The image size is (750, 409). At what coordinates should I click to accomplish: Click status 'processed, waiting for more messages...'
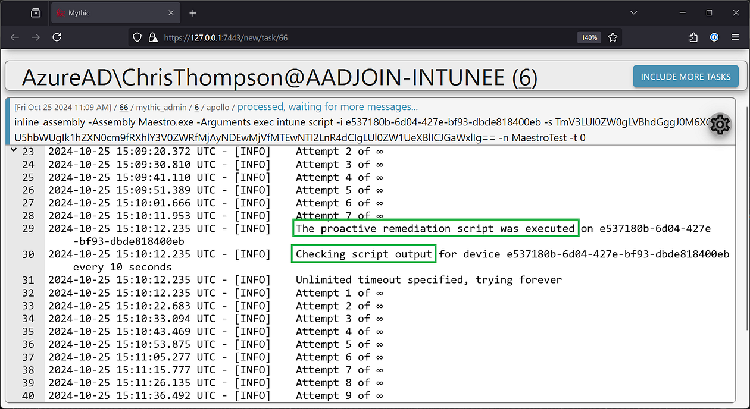pyautogui.click(x=327, y=107)
